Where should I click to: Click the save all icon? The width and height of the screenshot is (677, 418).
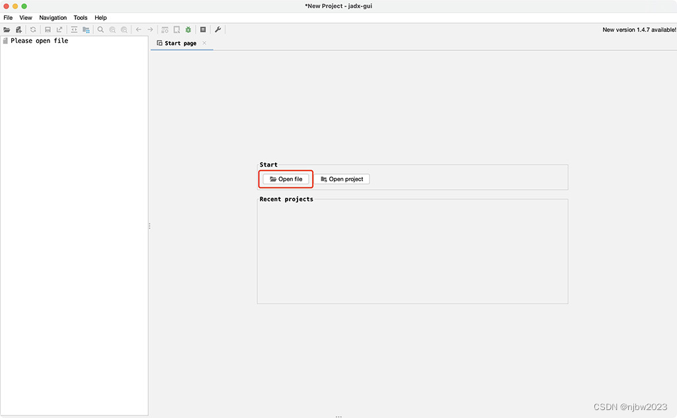[47, 29]
